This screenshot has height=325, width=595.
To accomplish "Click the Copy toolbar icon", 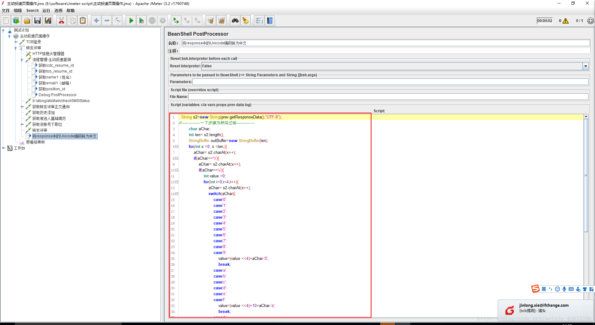I will click(x=72, y=21).
